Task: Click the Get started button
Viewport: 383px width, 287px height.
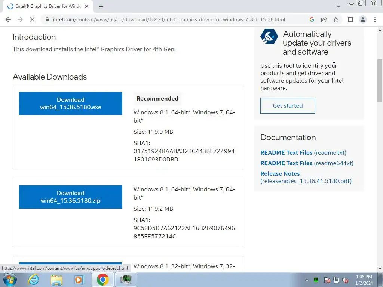Action: coord(288,106)
